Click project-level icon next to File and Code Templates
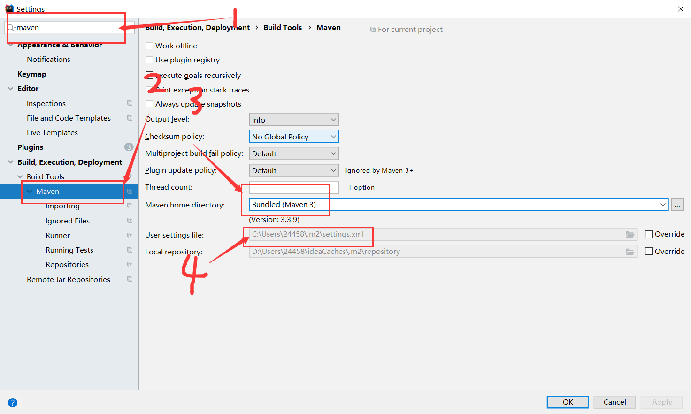691x414 pixels. point(130,118)
